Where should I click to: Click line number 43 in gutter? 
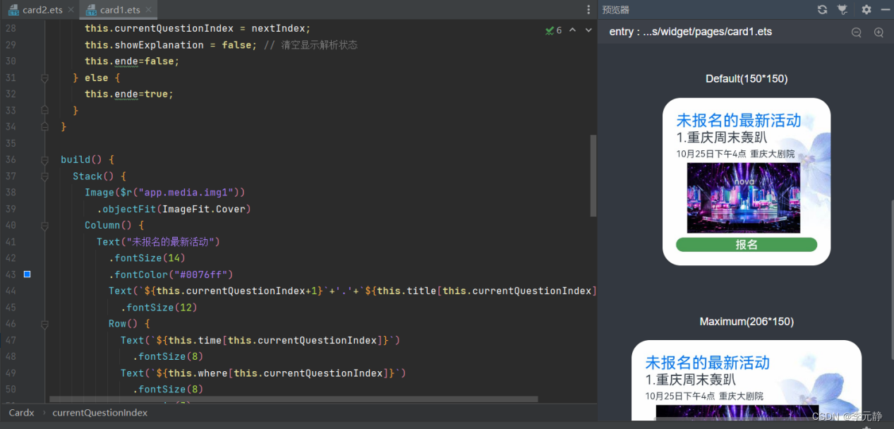[10, 274]
